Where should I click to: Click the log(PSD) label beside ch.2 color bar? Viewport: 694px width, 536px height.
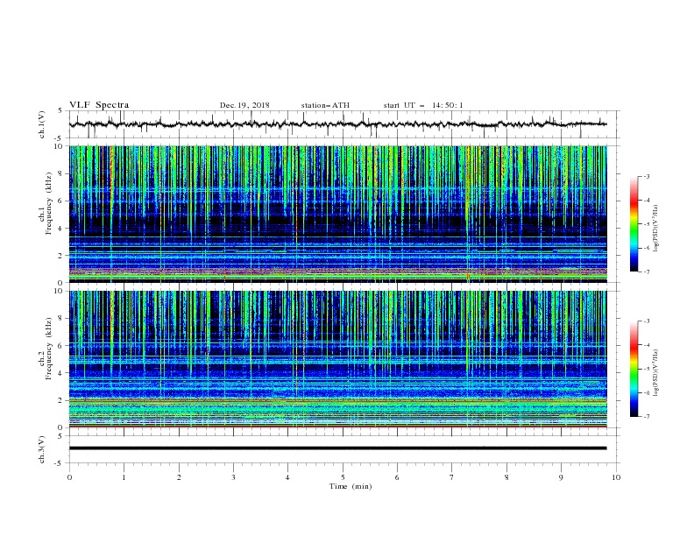(x=656, y=373)
